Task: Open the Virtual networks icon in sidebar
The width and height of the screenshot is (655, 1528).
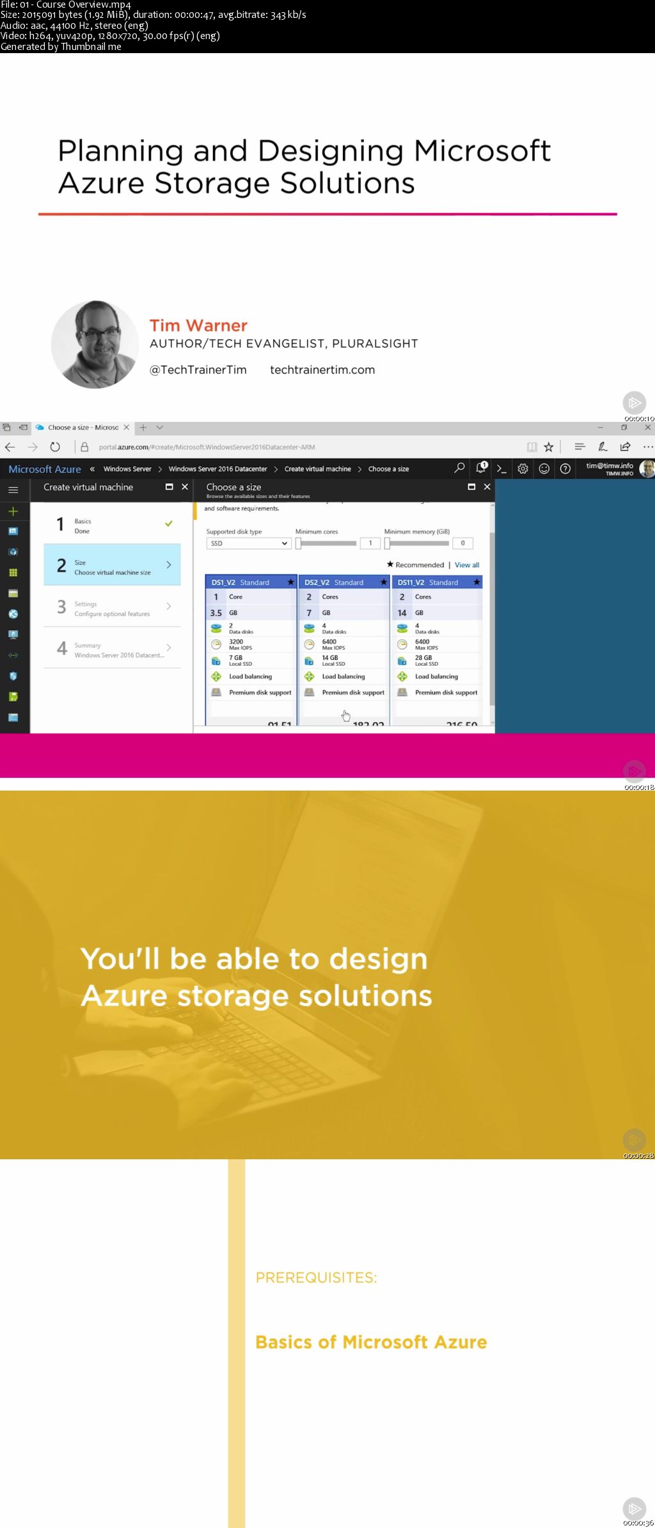Action: (x=13, y=655)
